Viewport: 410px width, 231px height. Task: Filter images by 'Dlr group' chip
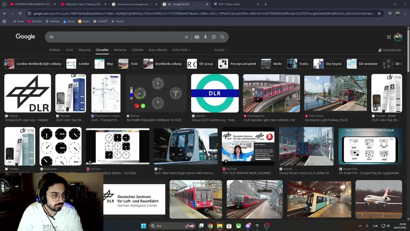(201, 64)
